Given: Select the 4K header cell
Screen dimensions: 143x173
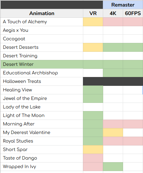Looking at the screenshot, I should (113, 13).
